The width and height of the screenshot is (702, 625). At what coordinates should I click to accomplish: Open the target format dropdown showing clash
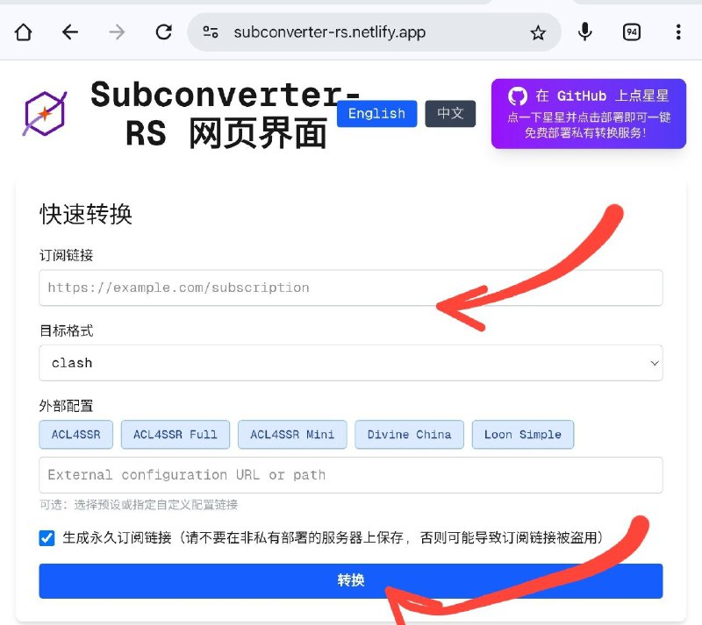click(350, 363)
